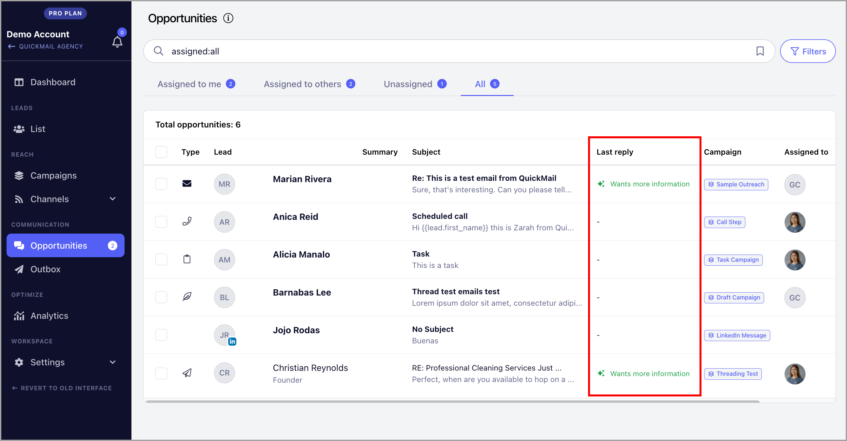The width and height of the screenshot is (847, 441).
Task: Click the horizontal scrollbar below the table
Action: 453,401
